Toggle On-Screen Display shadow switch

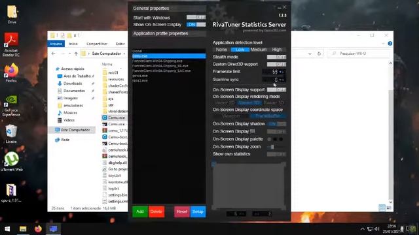(276, 124)
